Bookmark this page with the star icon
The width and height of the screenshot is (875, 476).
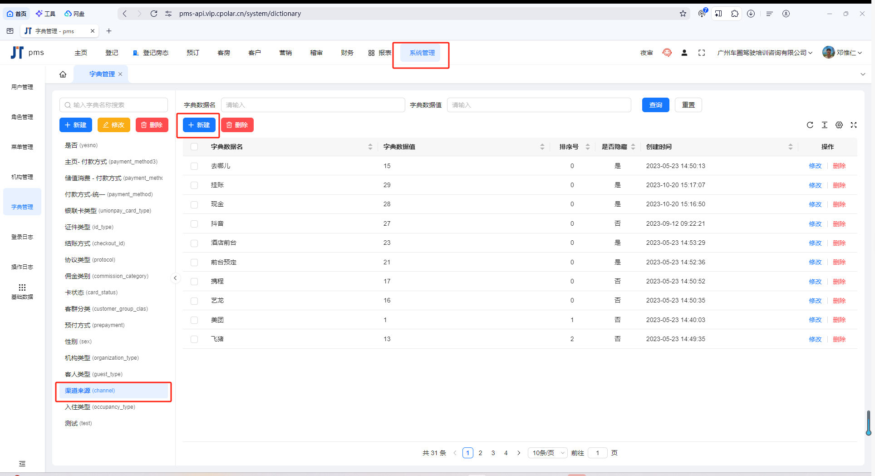click(683, 14)
